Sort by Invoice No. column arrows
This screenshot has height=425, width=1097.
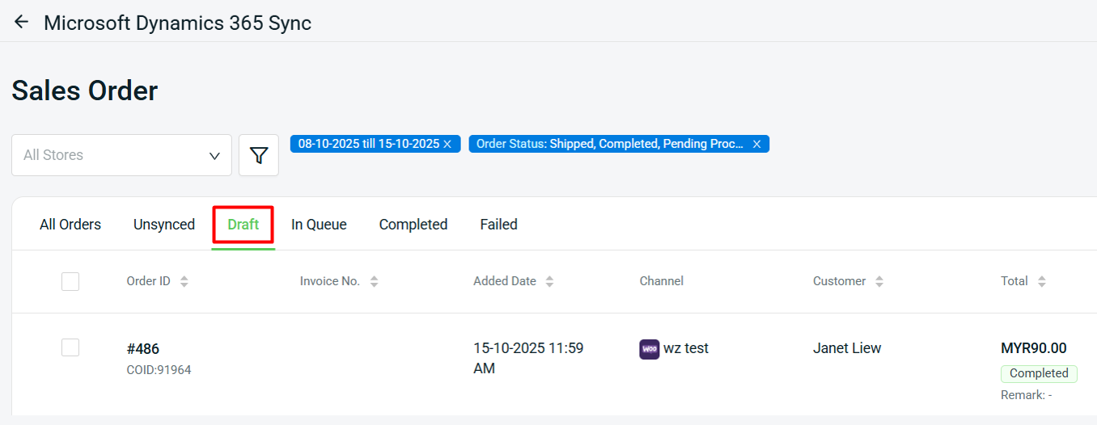(x=374, y=281)
